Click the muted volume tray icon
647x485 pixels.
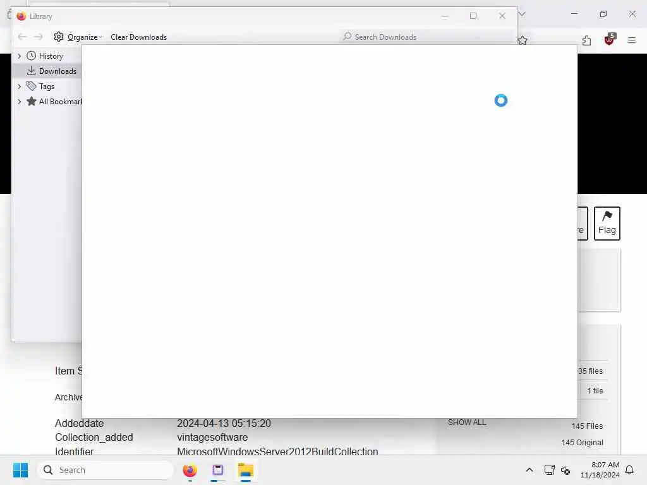pyautogui.click(x=565, y=470)
